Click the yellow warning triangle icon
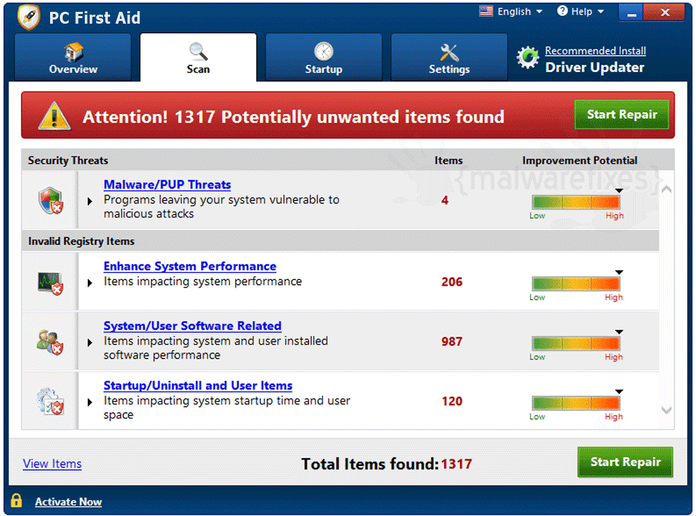Image resolution: width=696 pixels, height=516 pixels. (x=54, y=116)
